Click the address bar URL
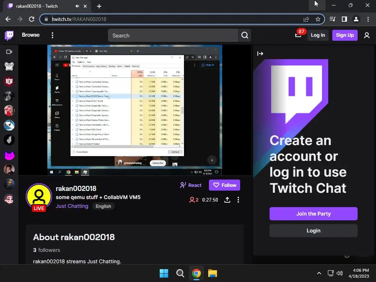Screen dimensions: 376x282 click(79, 19)
